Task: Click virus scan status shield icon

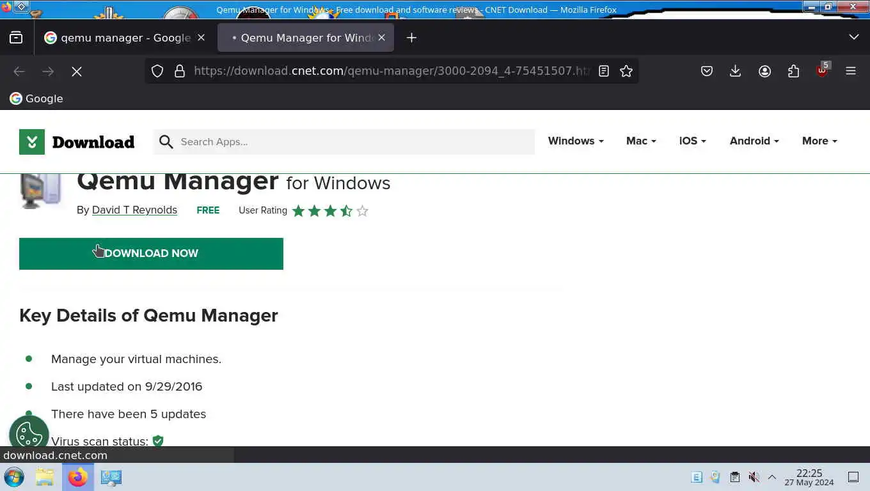Action: pos(158,440)
